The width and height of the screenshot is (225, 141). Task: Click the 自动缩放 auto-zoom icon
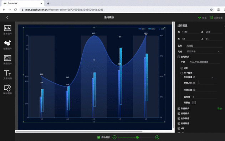tap(98, 137)
